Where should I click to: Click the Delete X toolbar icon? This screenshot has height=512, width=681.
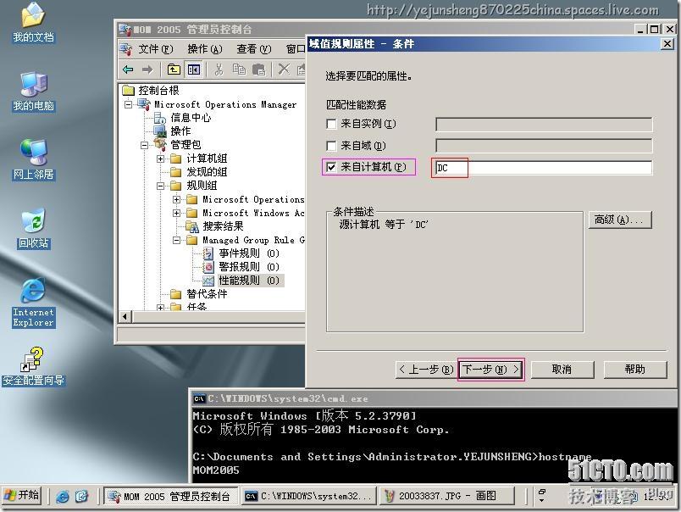click(284, 70)
